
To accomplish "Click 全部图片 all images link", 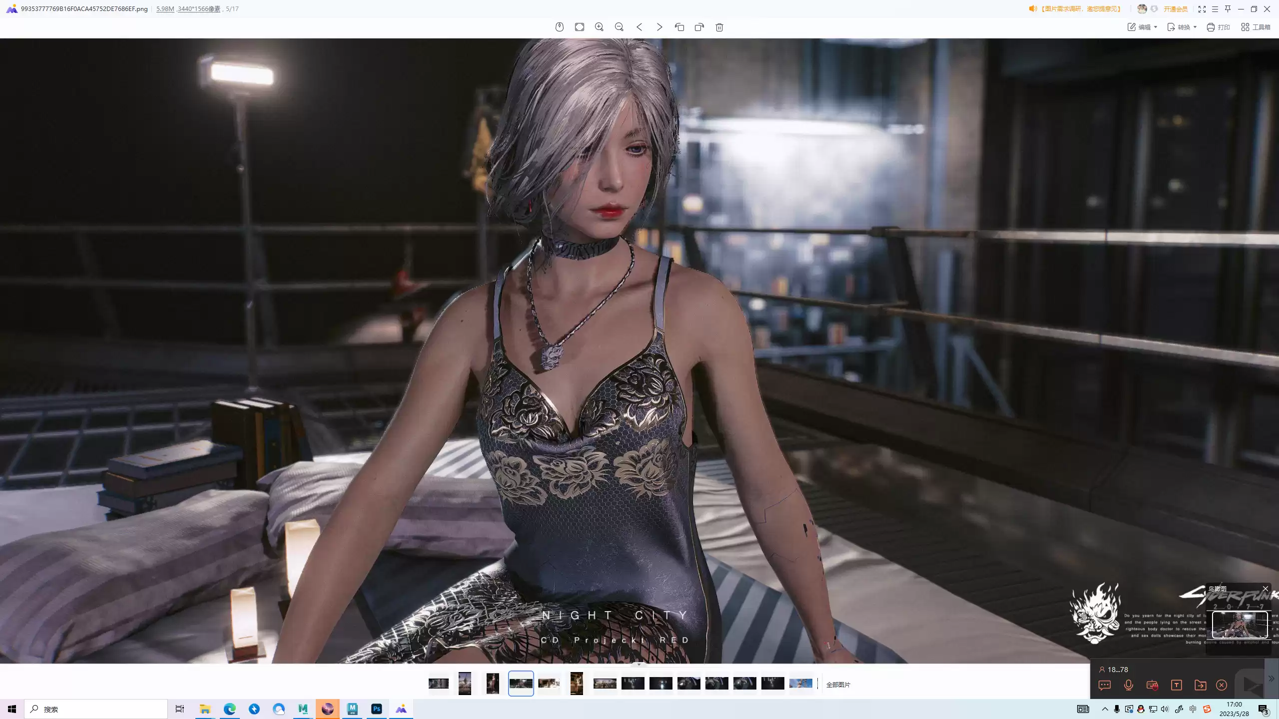I will tap(838, 685).
